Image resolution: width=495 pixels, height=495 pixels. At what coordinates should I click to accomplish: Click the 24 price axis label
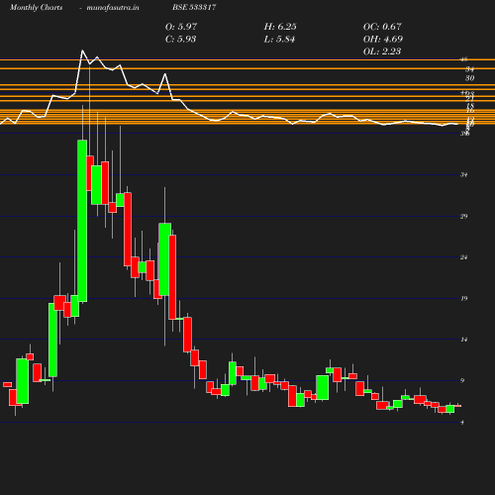click(464, 257)
